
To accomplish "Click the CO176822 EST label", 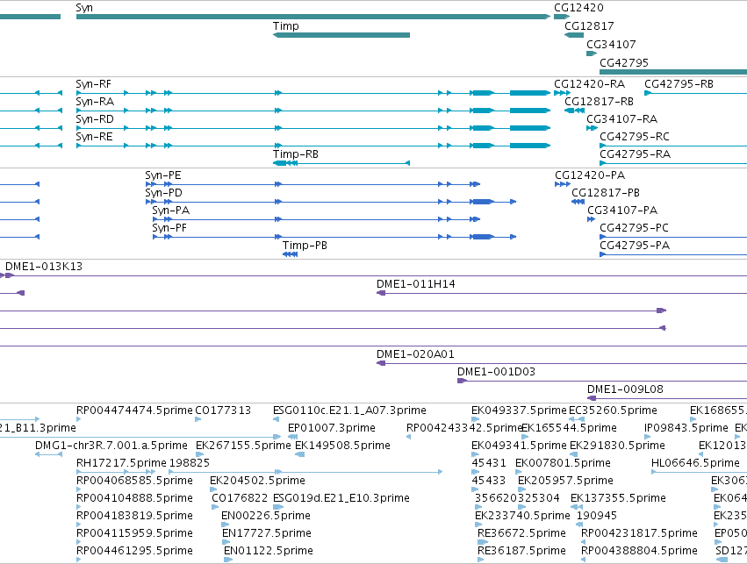I will click(240, 498).
